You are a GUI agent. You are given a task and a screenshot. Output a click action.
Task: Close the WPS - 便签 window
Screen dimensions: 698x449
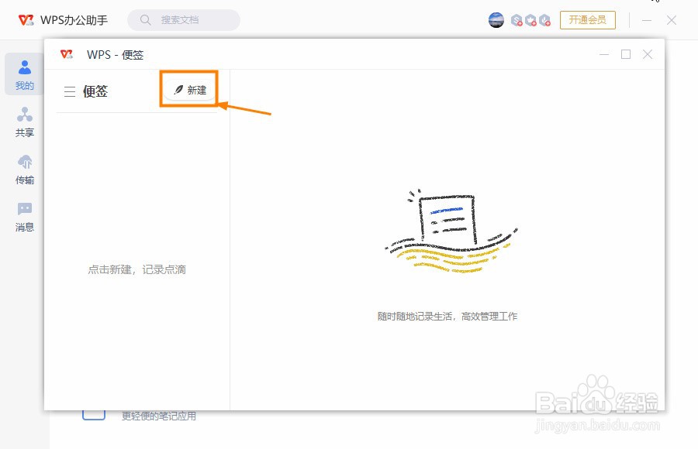click(648, 54)
